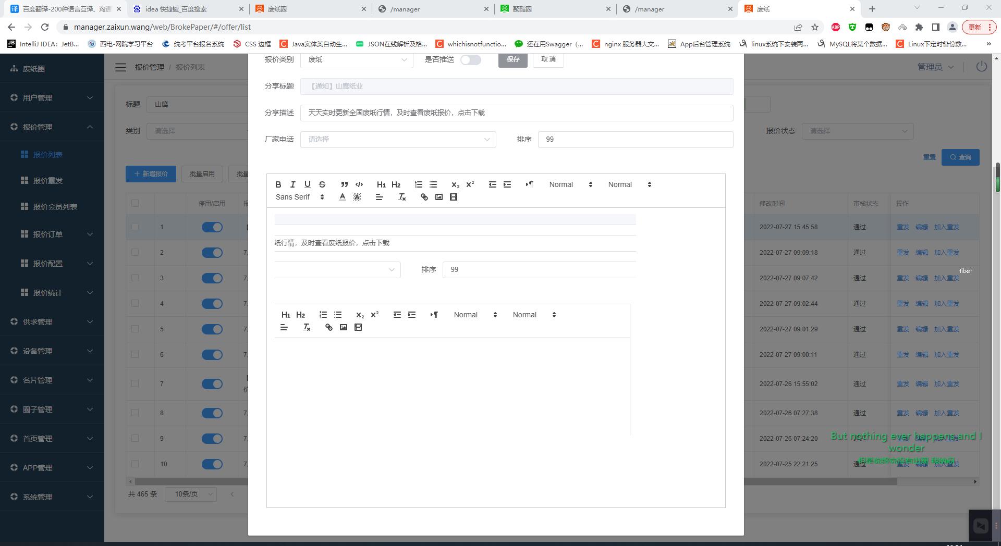This screenshot has height=546, width=1001.
Task: Insert an image in the upper editor toolbar
Action: coord(439,197)
